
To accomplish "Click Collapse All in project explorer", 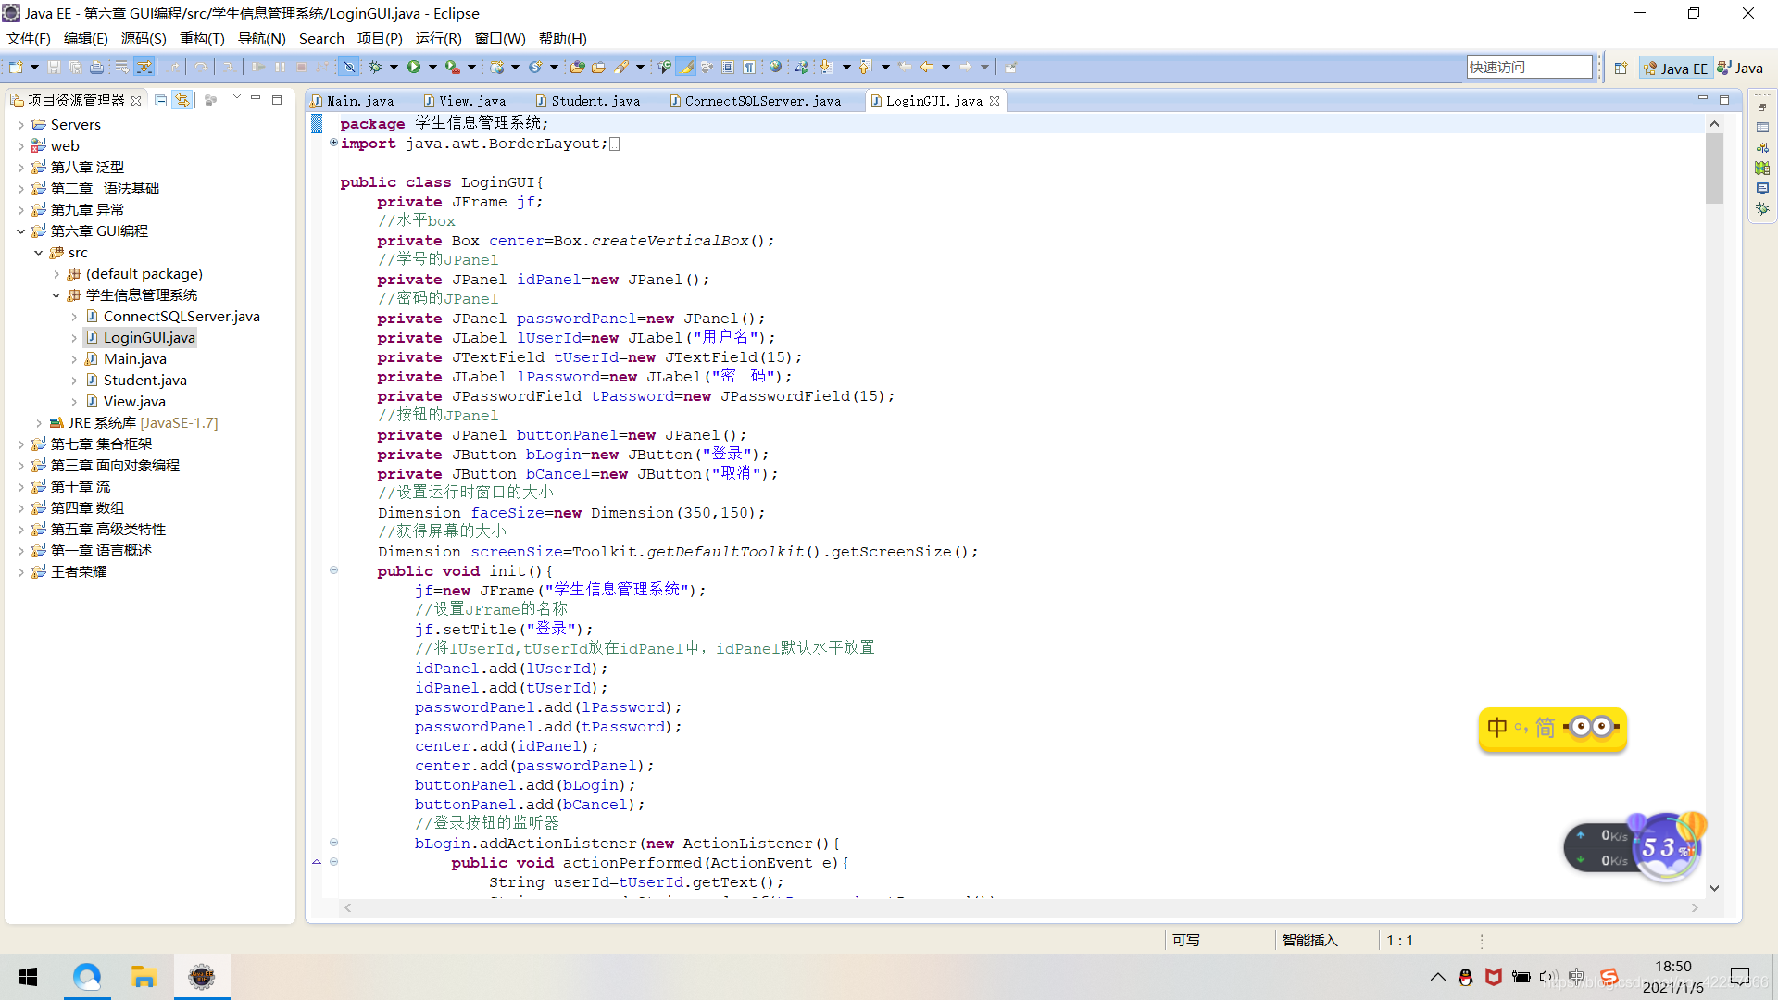I will [x=161, y=100].
